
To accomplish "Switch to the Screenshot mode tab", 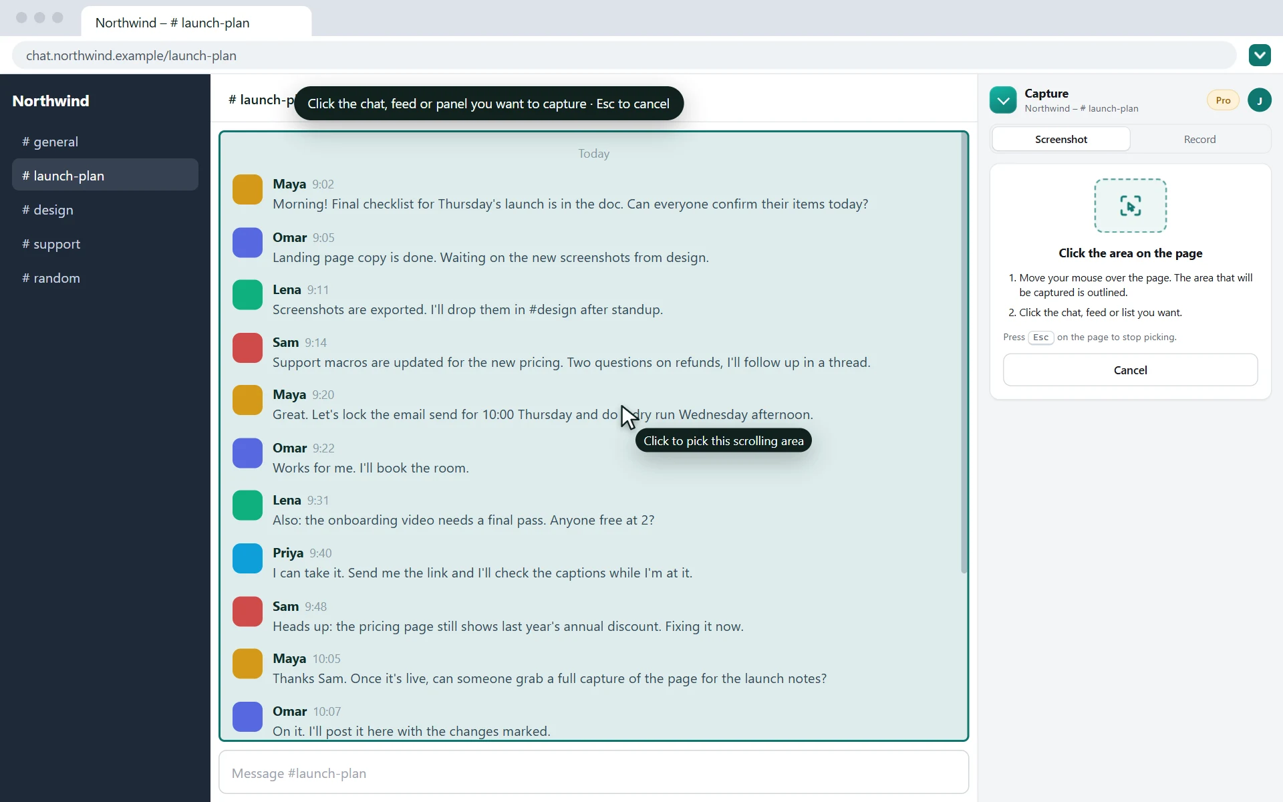I will pyautogui.click(x=1061, y=139).
